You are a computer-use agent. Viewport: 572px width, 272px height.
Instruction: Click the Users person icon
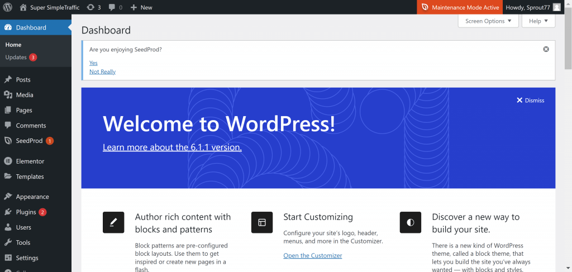pyautogui.click(x=8, y=227)
